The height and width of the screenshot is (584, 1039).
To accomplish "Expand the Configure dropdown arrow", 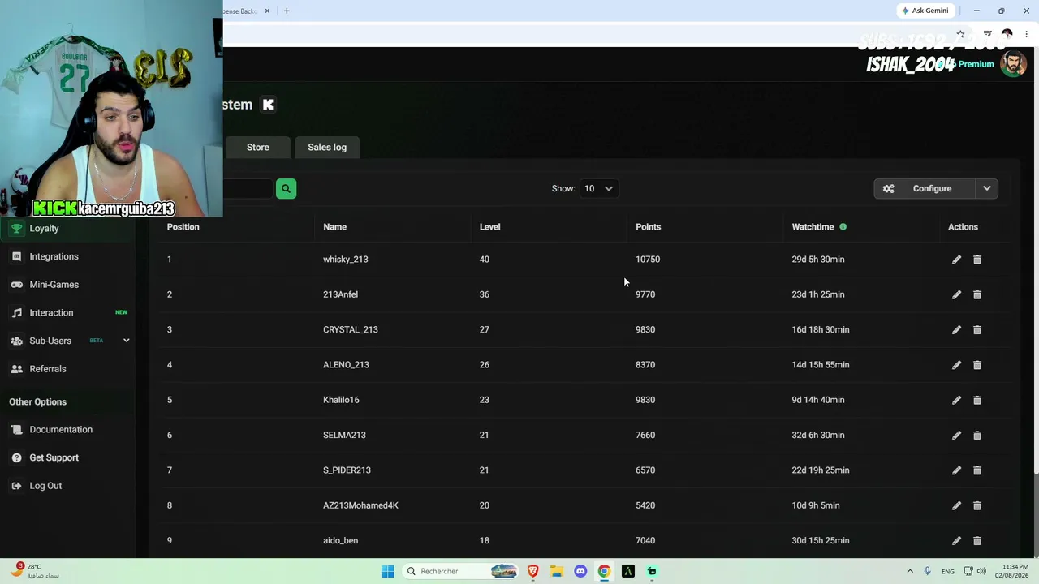I will pyautogui.click(x=987, y=188).
